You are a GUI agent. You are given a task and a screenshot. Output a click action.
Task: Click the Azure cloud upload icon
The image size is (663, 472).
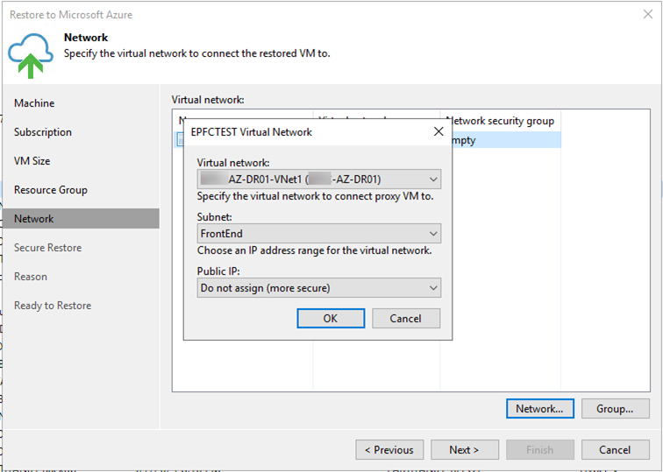pyautogui.click(x=31, y=55)
